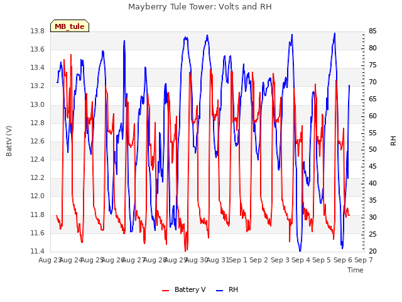
Task: Click the 11.4 tick on BattV axis
Action: 38,251
